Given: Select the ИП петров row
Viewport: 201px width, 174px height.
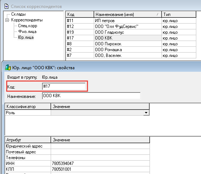Looking at the screenshot, I should point(131,21).
